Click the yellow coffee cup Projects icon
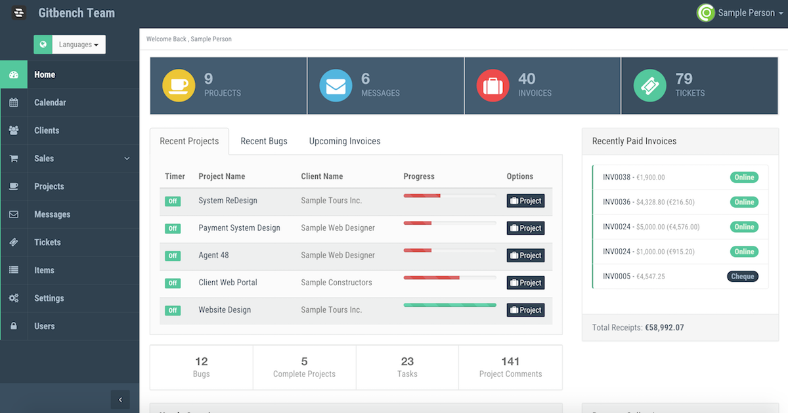The width and height of the screenshot is (788, 413). [x=179, y=86]
